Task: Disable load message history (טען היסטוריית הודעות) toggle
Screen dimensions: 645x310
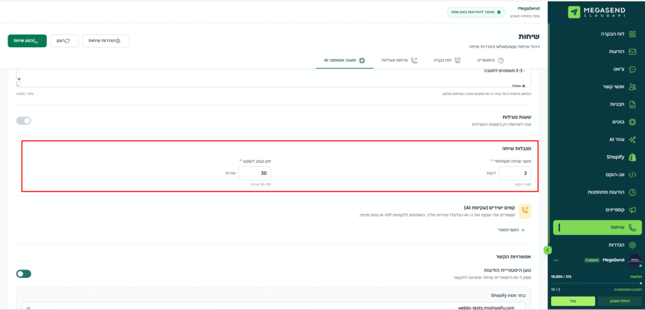Action: click(24, 274)
